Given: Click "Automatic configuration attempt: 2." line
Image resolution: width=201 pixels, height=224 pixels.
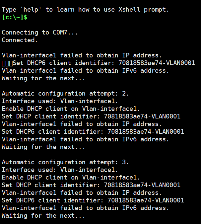Looking at the screenshot, I should click(65, 94).
